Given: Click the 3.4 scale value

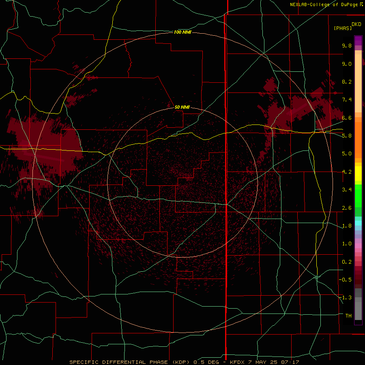Looking at the screenshot, I should 347,190.
